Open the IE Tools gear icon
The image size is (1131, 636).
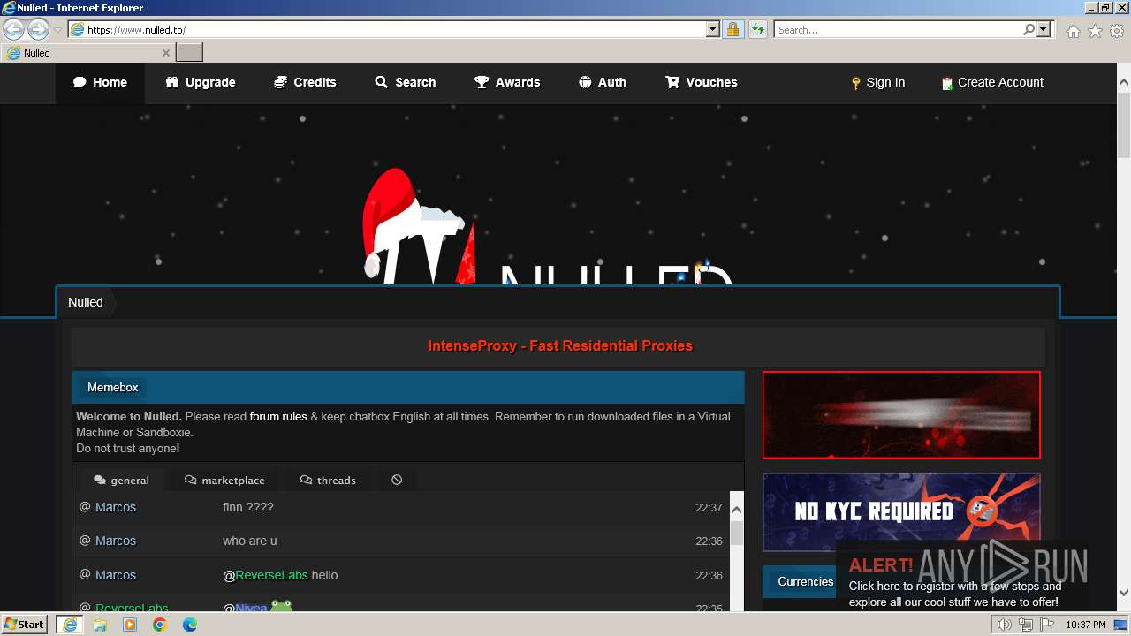point(1117,31)
